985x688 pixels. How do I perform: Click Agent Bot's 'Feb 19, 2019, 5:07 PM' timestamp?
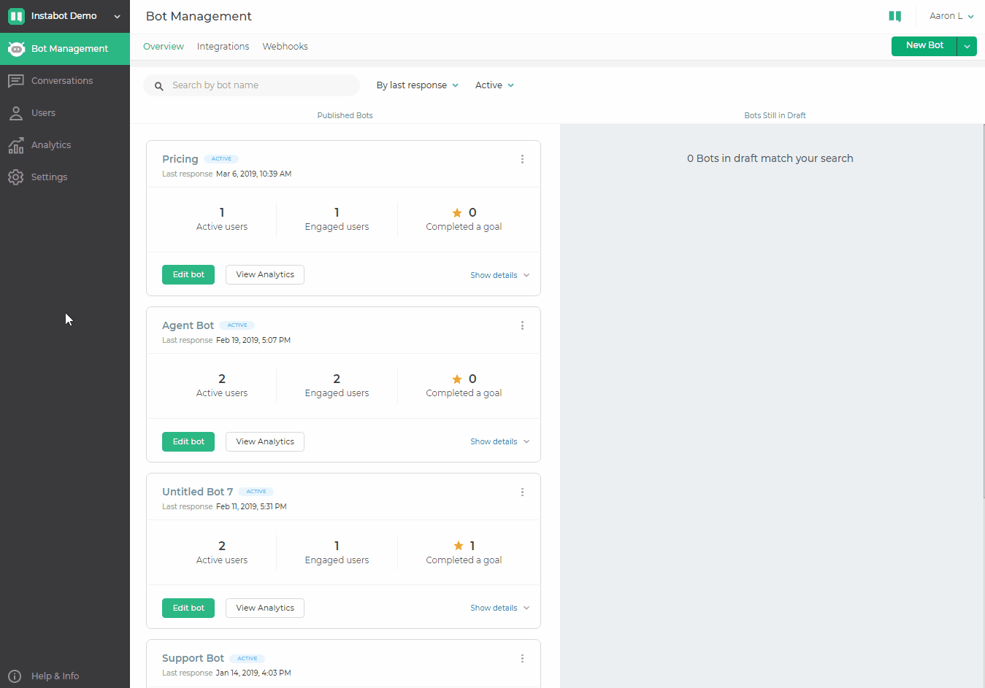click(253, 340)
